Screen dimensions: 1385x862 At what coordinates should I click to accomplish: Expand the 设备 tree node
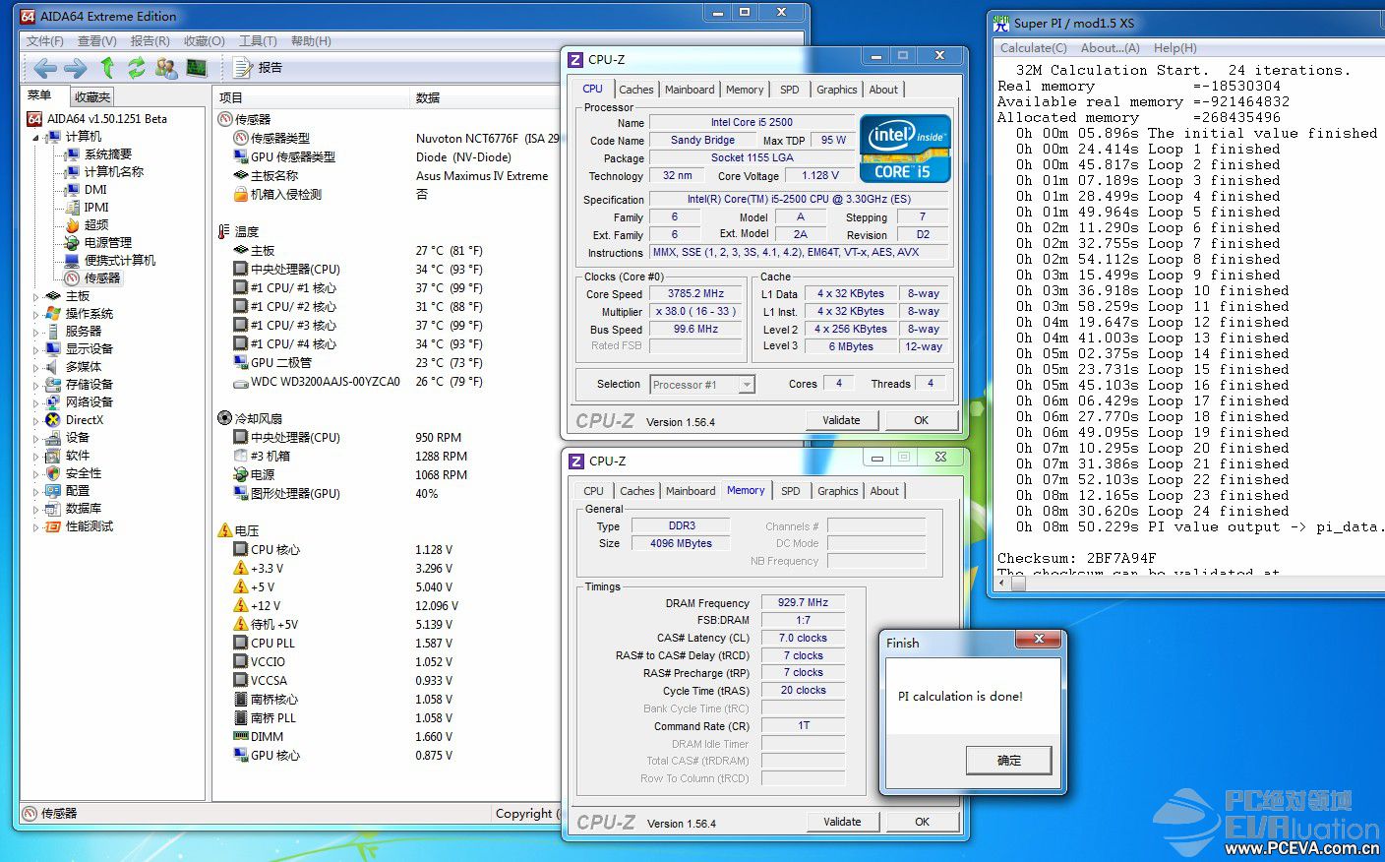click(x=36, y=438)
